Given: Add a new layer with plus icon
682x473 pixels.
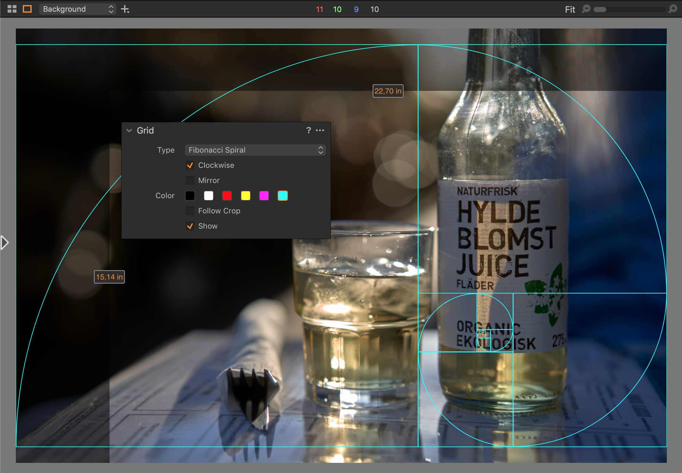Looking at the screenshot, I should (x=125, y=9).
